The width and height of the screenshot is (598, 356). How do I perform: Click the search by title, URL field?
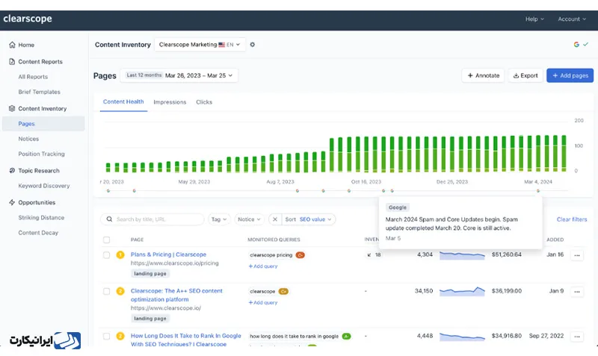(x=152, y=219)
